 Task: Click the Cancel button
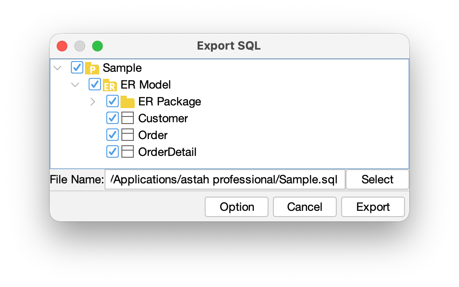[x=304, y=207]
